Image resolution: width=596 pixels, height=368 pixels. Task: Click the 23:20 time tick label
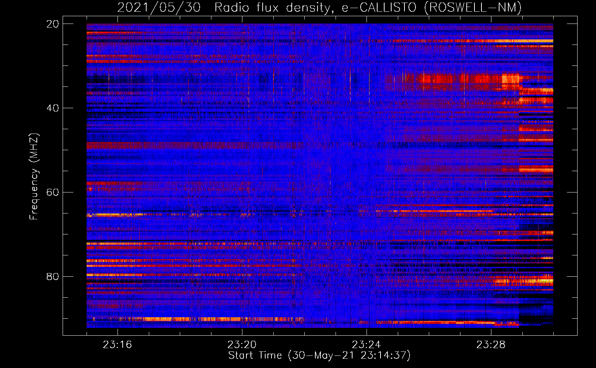click(x=242, y=344)
